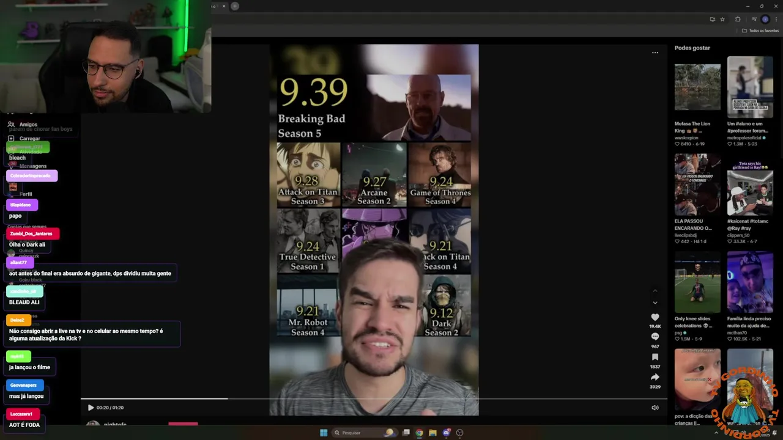
Task: Visit the clippers_50 creator profile link
Action: [x=738, y=235]
